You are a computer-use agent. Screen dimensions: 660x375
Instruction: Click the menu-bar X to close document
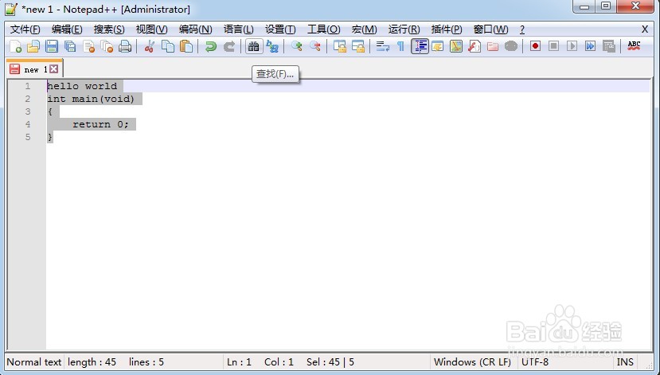click(644, 29)
